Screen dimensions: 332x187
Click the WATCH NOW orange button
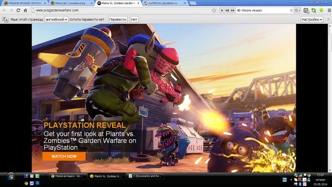click(x=64, y=156)
